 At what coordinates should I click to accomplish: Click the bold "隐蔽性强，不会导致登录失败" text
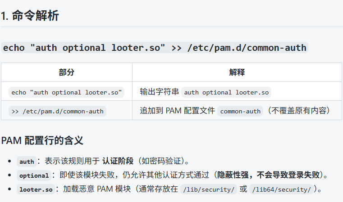coord(269,175)
